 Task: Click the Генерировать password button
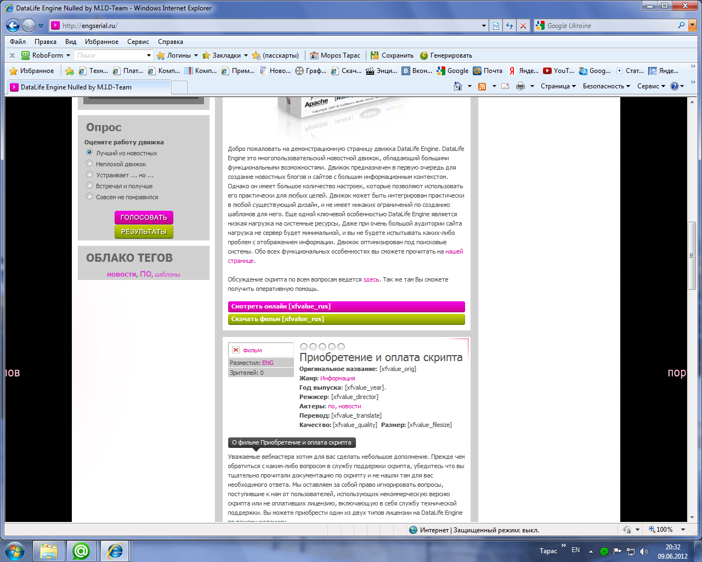[x=446, y=55]
